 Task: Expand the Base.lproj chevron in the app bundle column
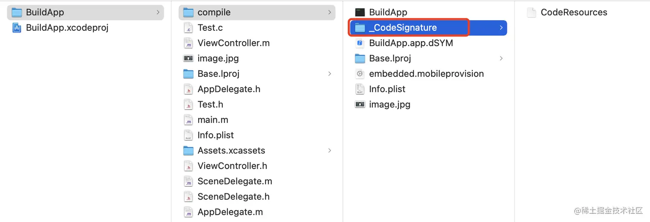(501, 58)
